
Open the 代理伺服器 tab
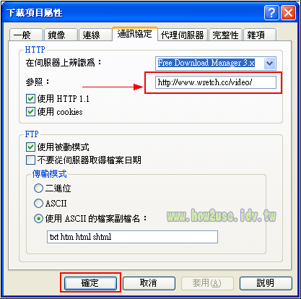pos(183,35)
